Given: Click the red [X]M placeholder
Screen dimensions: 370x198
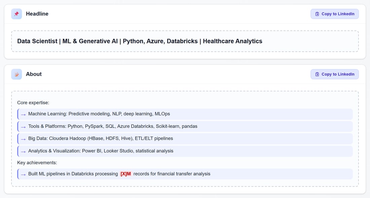Looking at the screenshot, I should click(x=125, y=174).
